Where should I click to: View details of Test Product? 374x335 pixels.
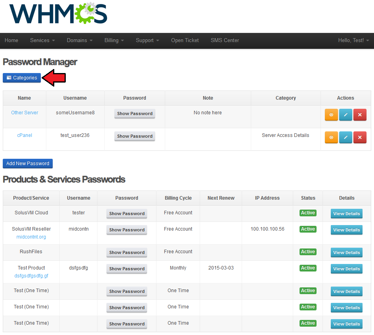347,269
